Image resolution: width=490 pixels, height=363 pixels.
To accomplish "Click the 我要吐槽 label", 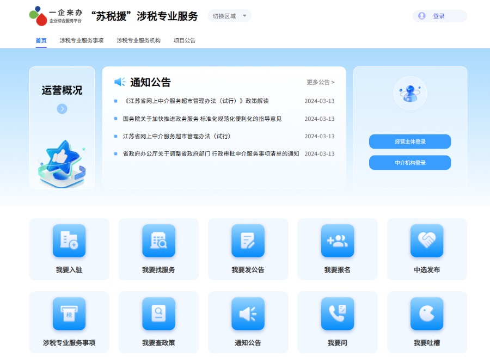I will (x=427, y=343).
